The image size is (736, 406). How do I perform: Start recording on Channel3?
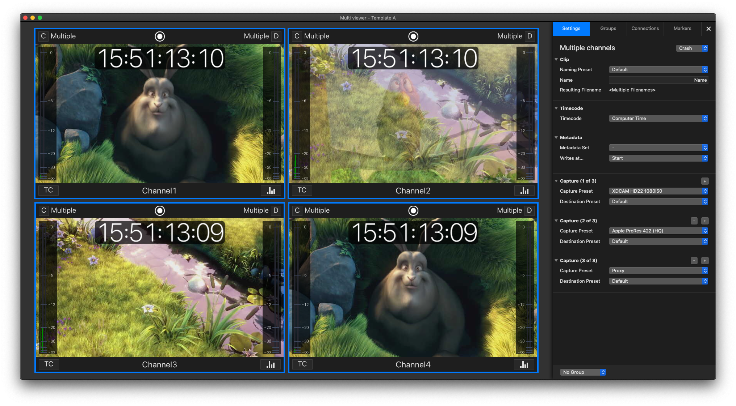click(160, 210)
